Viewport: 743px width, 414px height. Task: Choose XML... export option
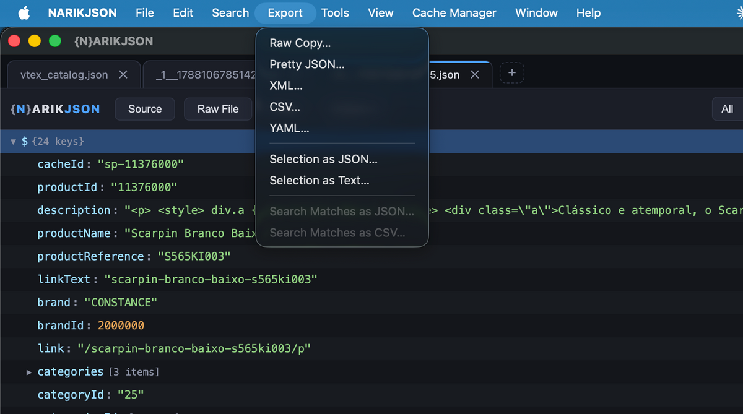342,86
